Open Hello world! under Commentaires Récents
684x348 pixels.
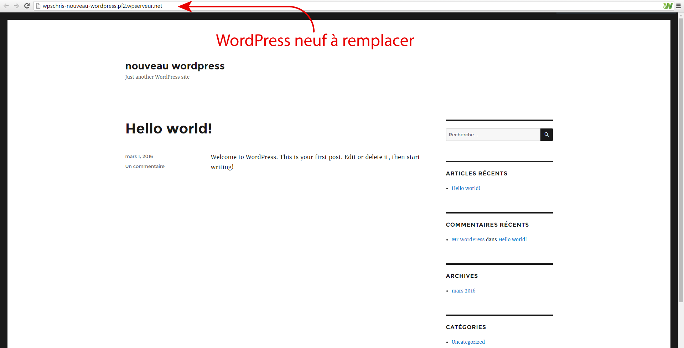pos(512,239)
